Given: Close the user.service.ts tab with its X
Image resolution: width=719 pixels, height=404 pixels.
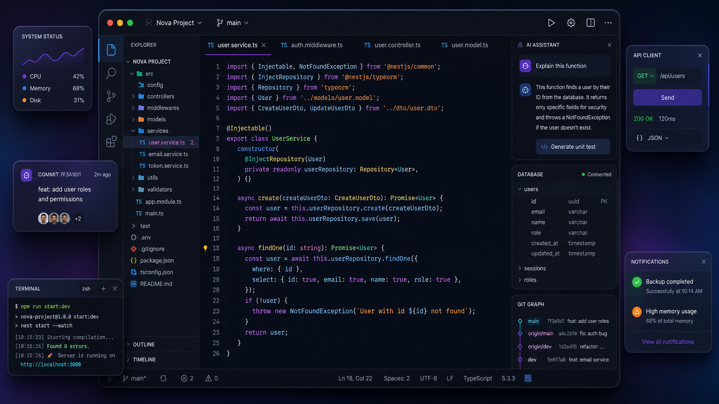Looking at the screenshot, I should pyautogui.click(x=264, y=45).
